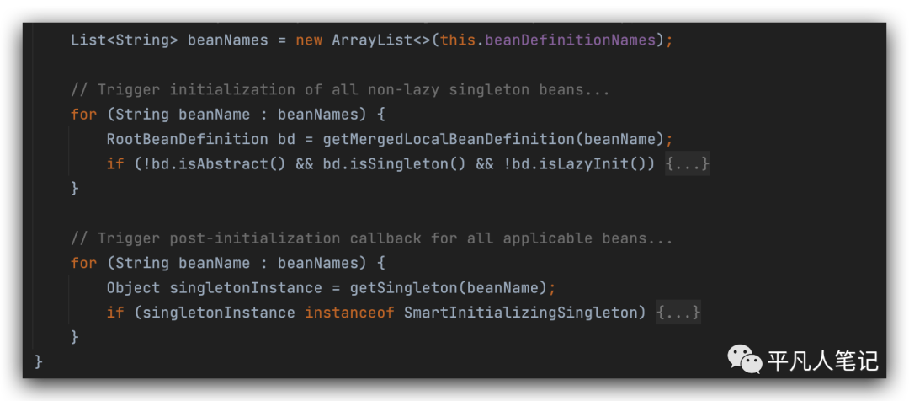909x401 pixels.
Task: Click the final closing brace of method
Action: [x=39, y=361]
